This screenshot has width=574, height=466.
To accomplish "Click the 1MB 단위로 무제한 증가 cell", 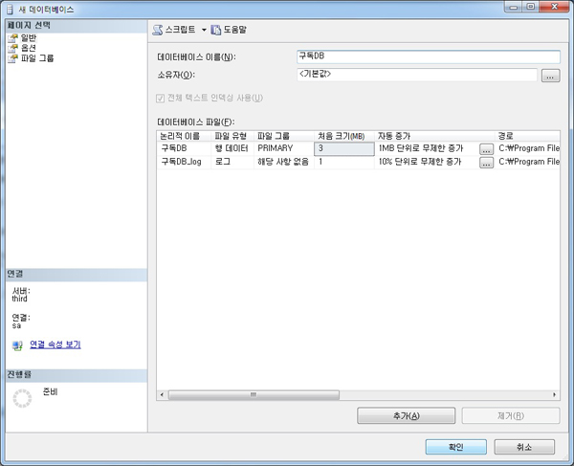I will tap(427, 148).
